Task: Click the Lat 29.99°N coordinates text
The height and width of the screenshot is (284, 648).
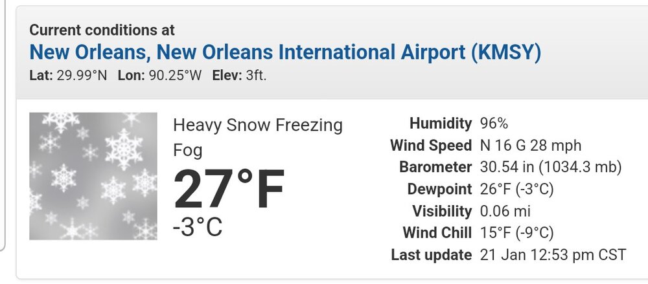Action: 68,76
